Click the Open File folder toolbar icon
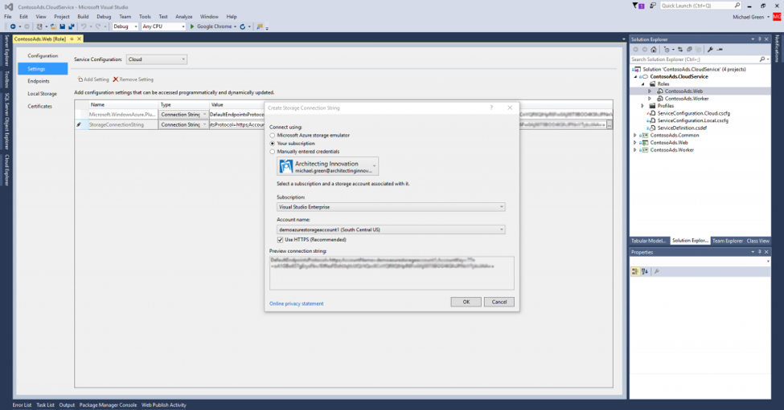The height and width of the screenshot is (410, 784). [x=53, y=26]
